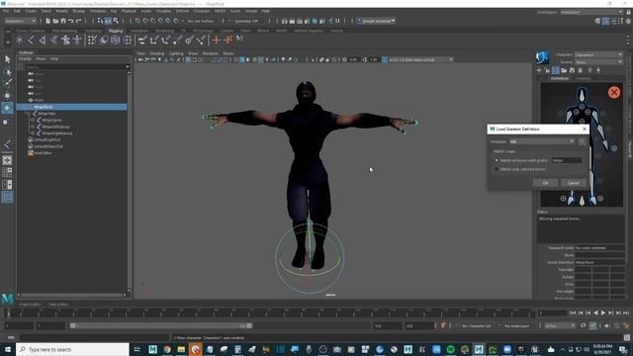Viewport: 633px width, 356px height.
Task: Open the Symmetry Off dropdown
Action: (246, 21)
